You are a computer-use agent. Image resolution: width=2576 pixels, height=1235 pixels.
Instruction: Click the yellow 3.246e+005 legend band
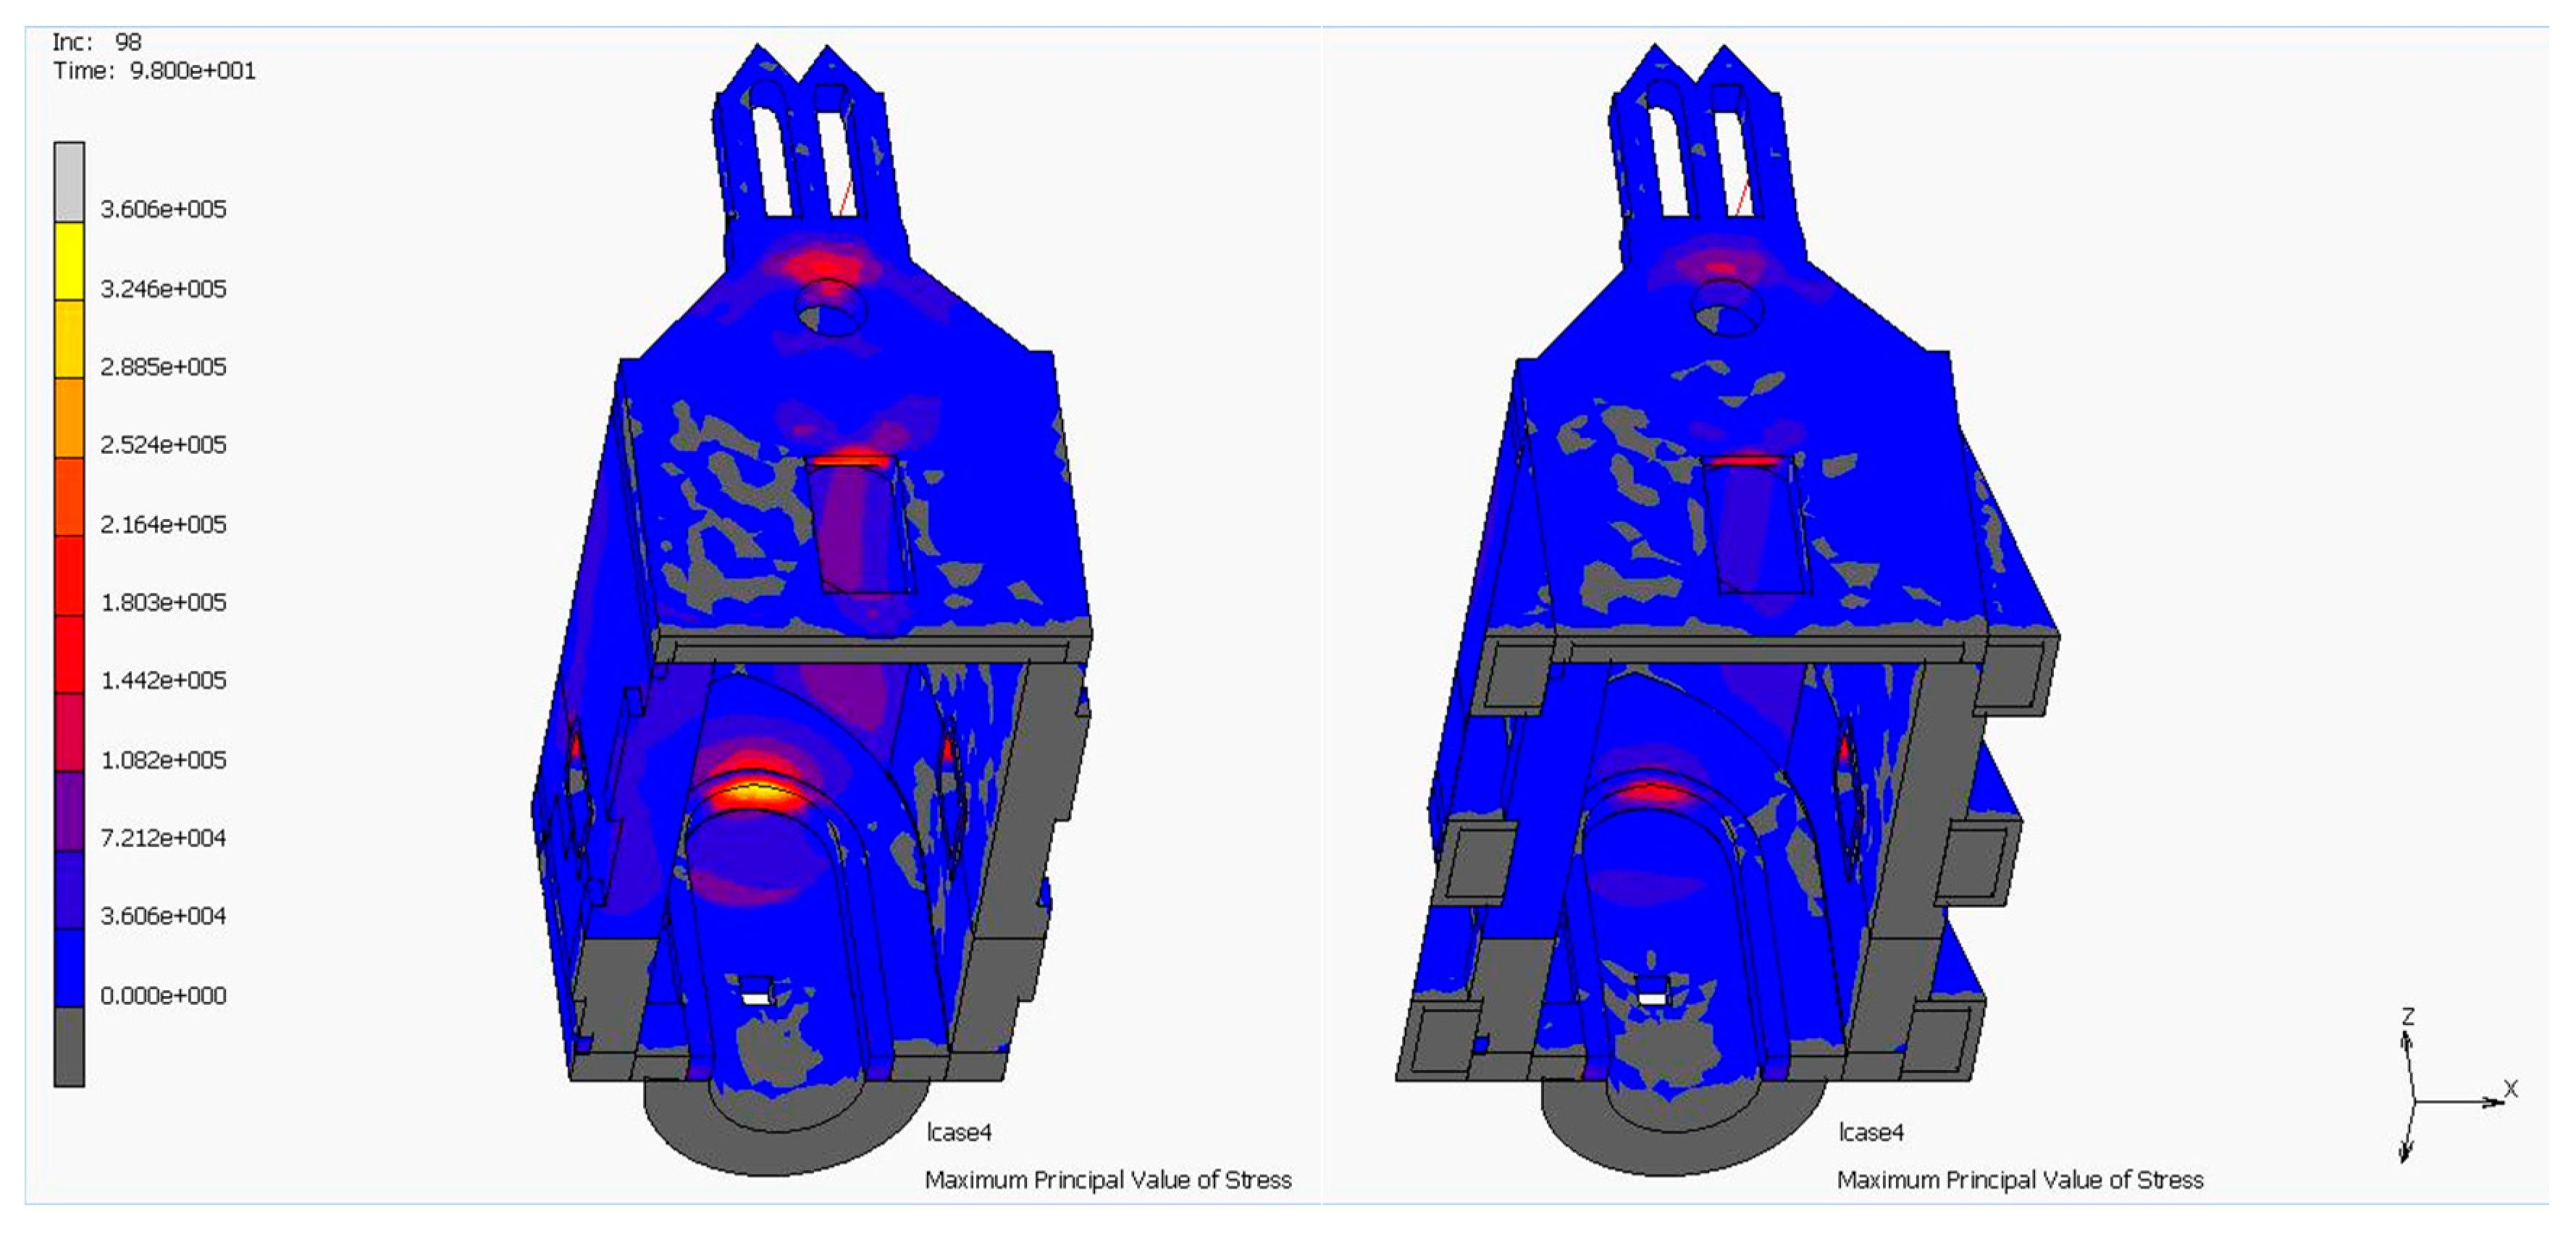(x=69, y=261)
